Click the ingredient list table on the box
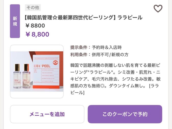The image size is (172, 129). (50, 76)
